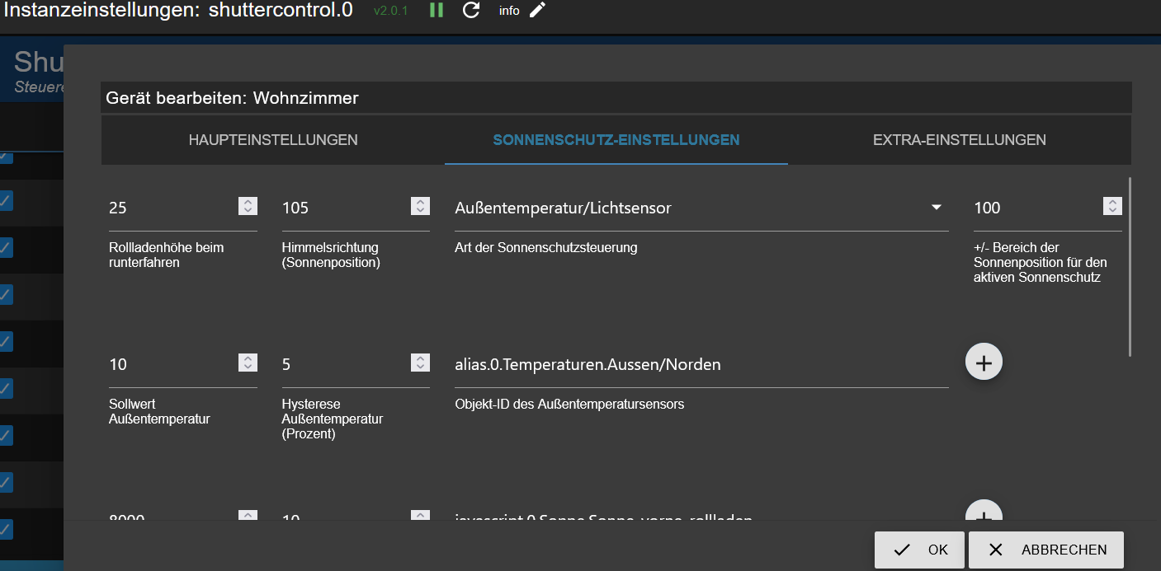Click the Himmelsrichtung (Sonnenposition) stepper arrows
The height and width of the screenshot is (571, 1161).
click(x=421, y=207)
